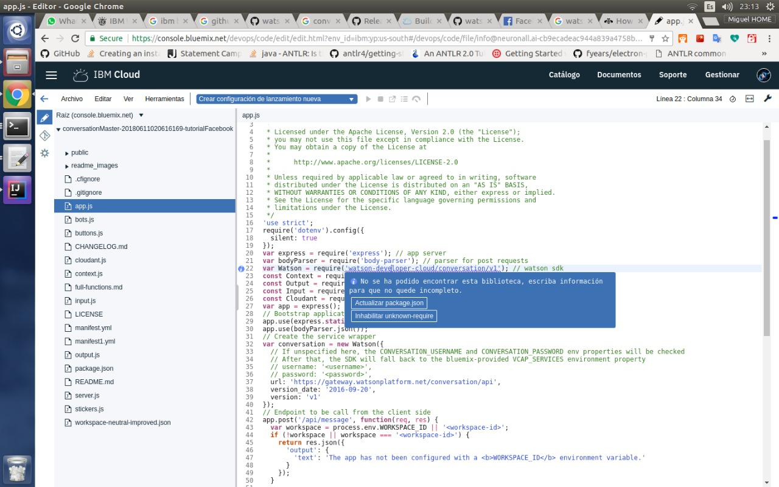
Task: Open the settings gear in the sidebar
Action: [x=44, y=153]
